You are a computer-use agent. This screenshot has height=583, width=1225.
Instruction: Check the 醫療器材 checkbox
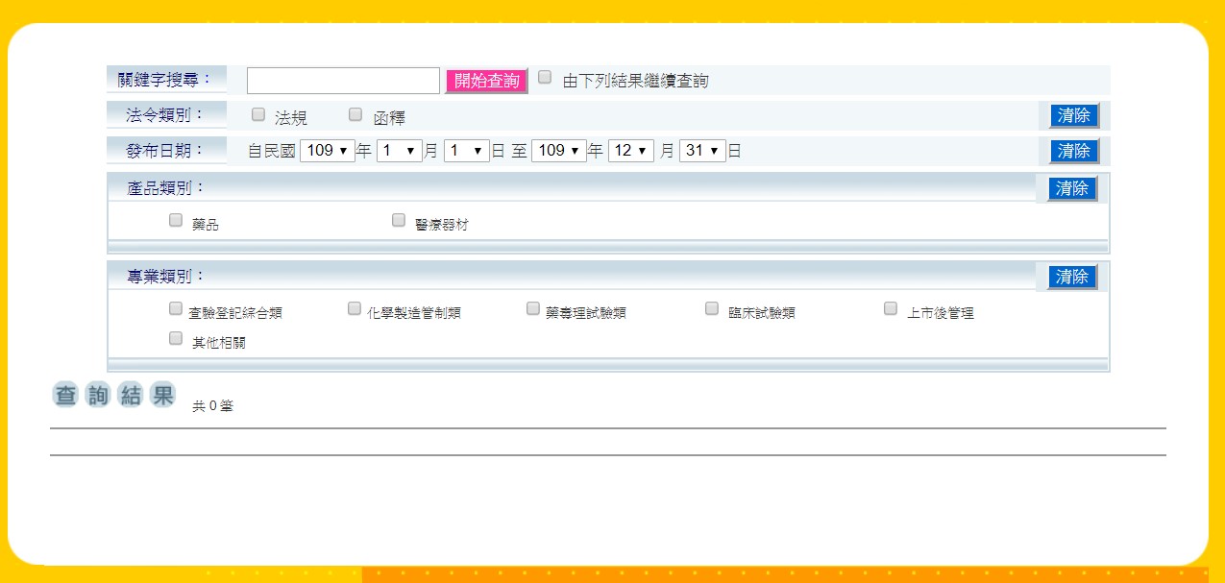click(399, 220)
